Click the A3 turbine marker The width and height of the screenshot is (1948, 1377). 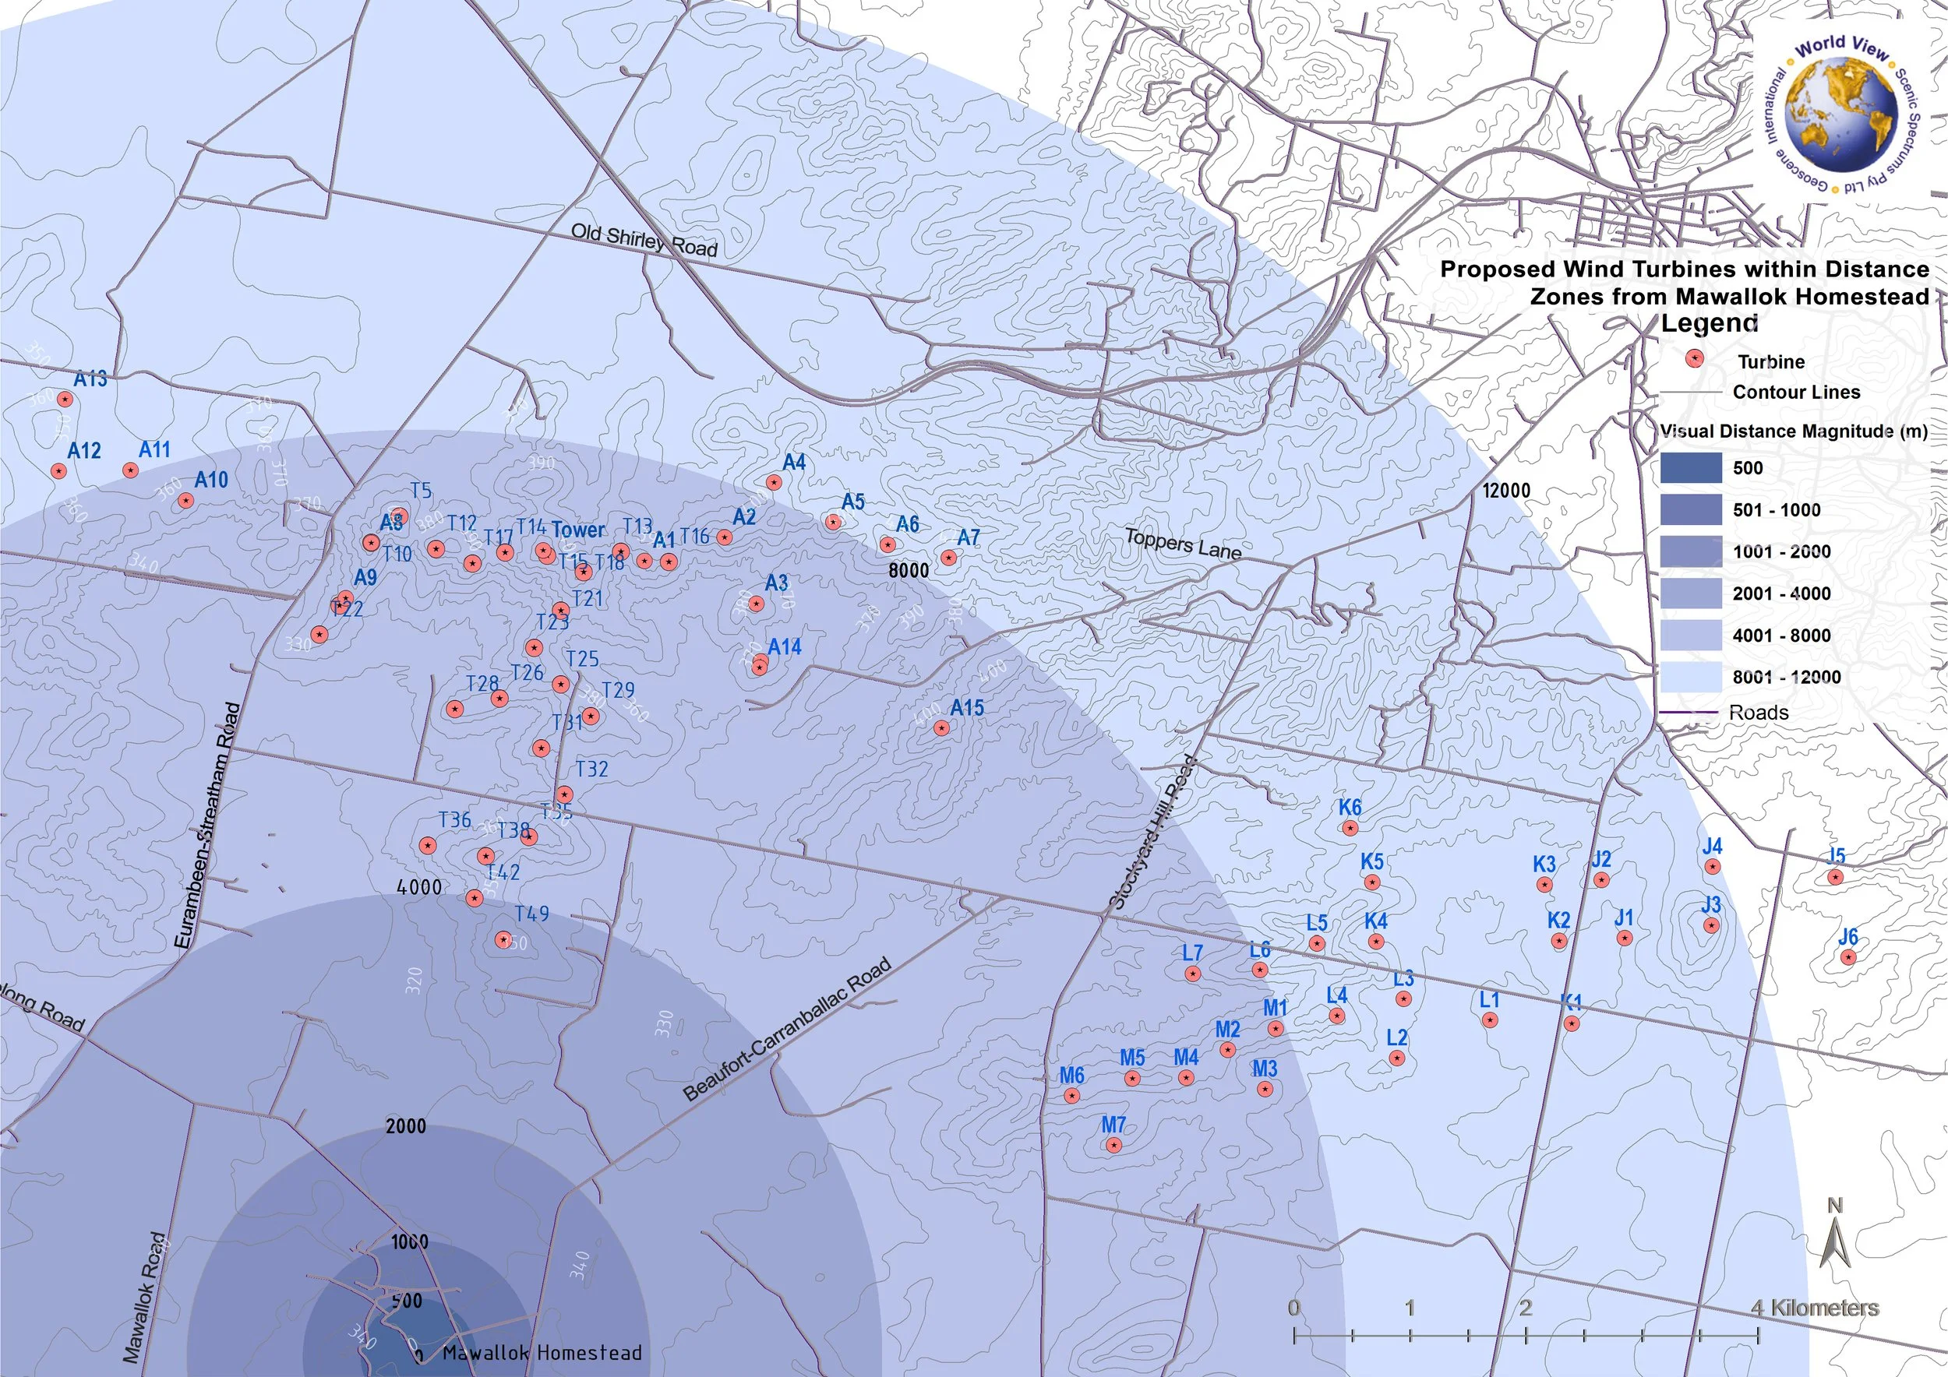pyautogui.click(x=756, y=604)
